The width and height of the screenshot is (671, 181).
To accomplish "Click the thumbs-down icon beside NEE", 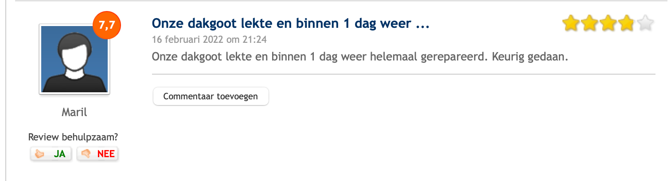I will [x=86, y=154].
